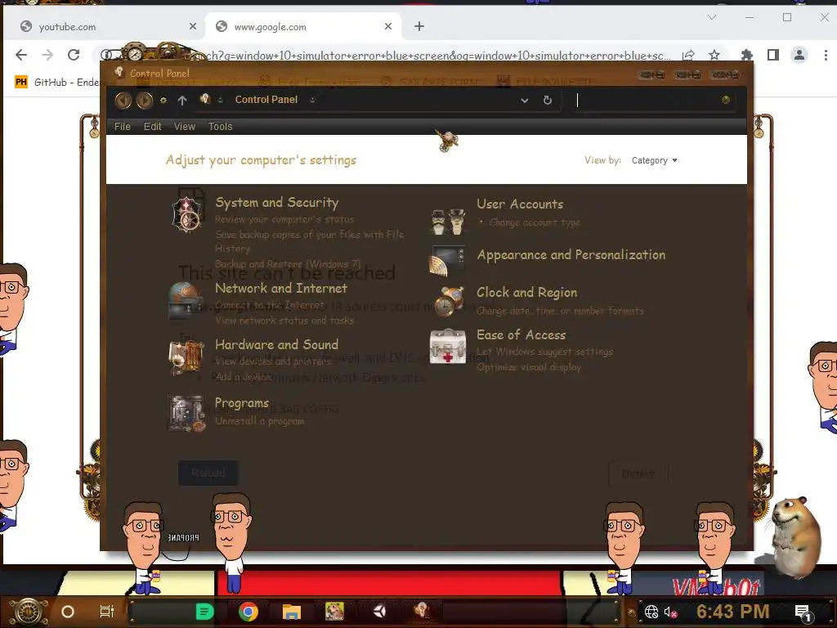Switch to www.google.com browser tab
The width and height of the screenshot is (837, 628).
pyautogui.click(x=302, y=27)
